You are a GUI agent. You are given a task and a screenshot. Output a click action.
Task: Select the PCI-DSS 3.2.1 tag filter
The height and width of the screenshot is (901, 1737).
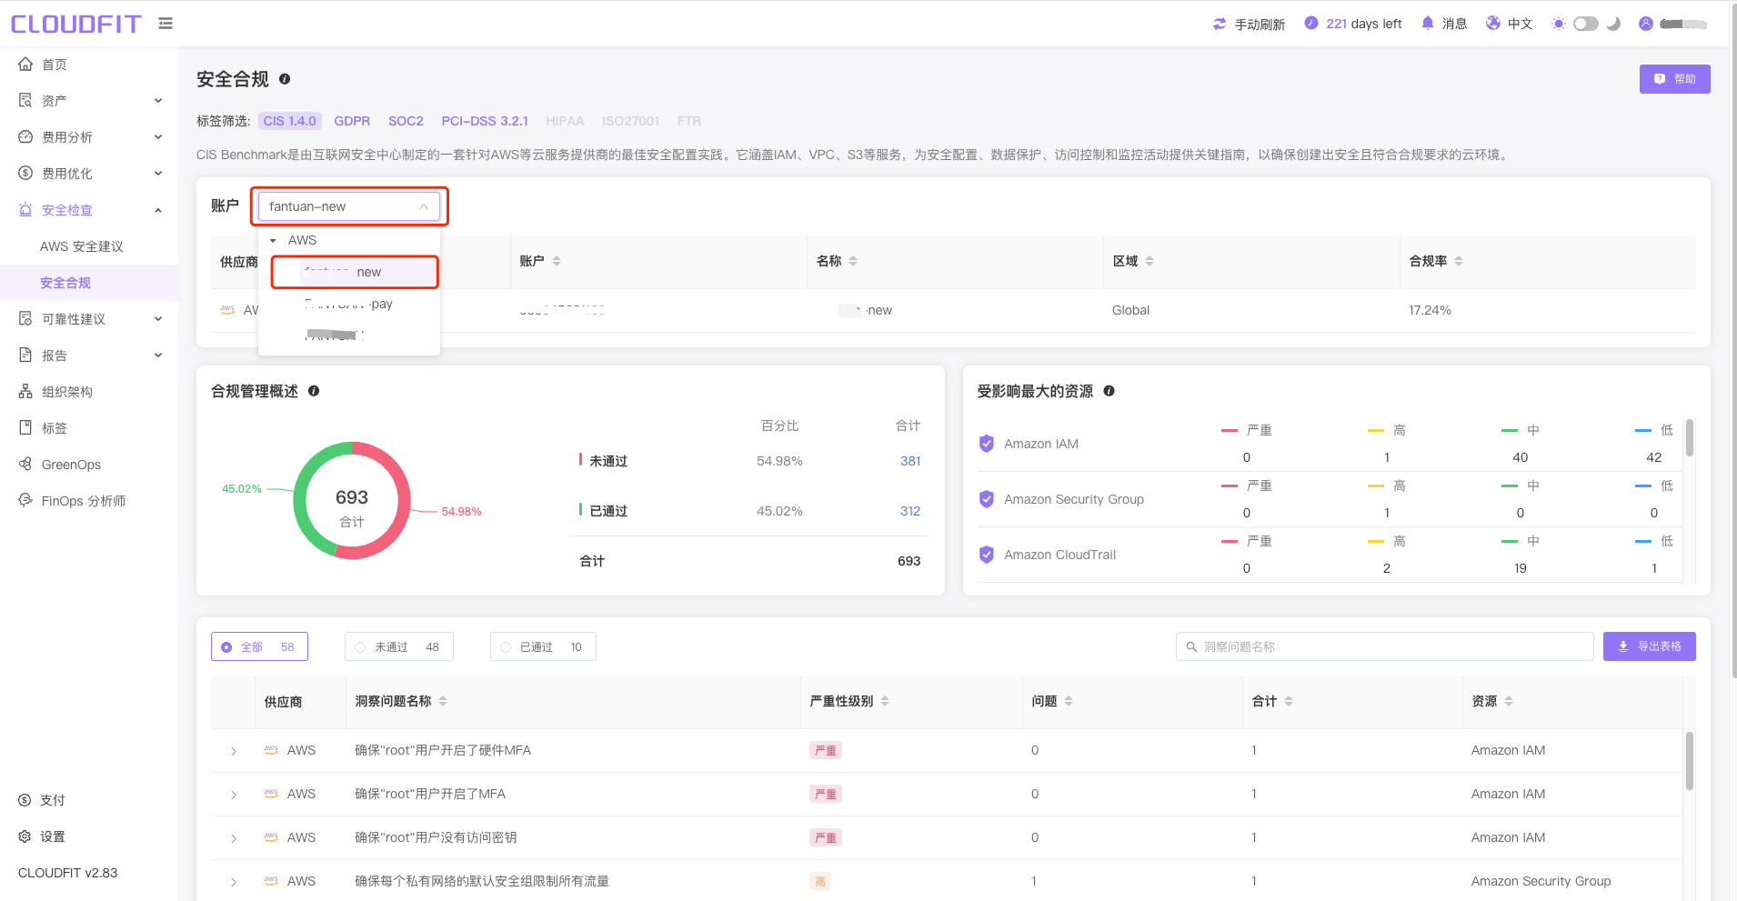pyautogui.click(x=485, y=121)
